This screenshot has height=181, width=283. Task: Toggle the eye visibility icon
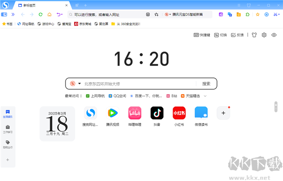tap(274, 35)
